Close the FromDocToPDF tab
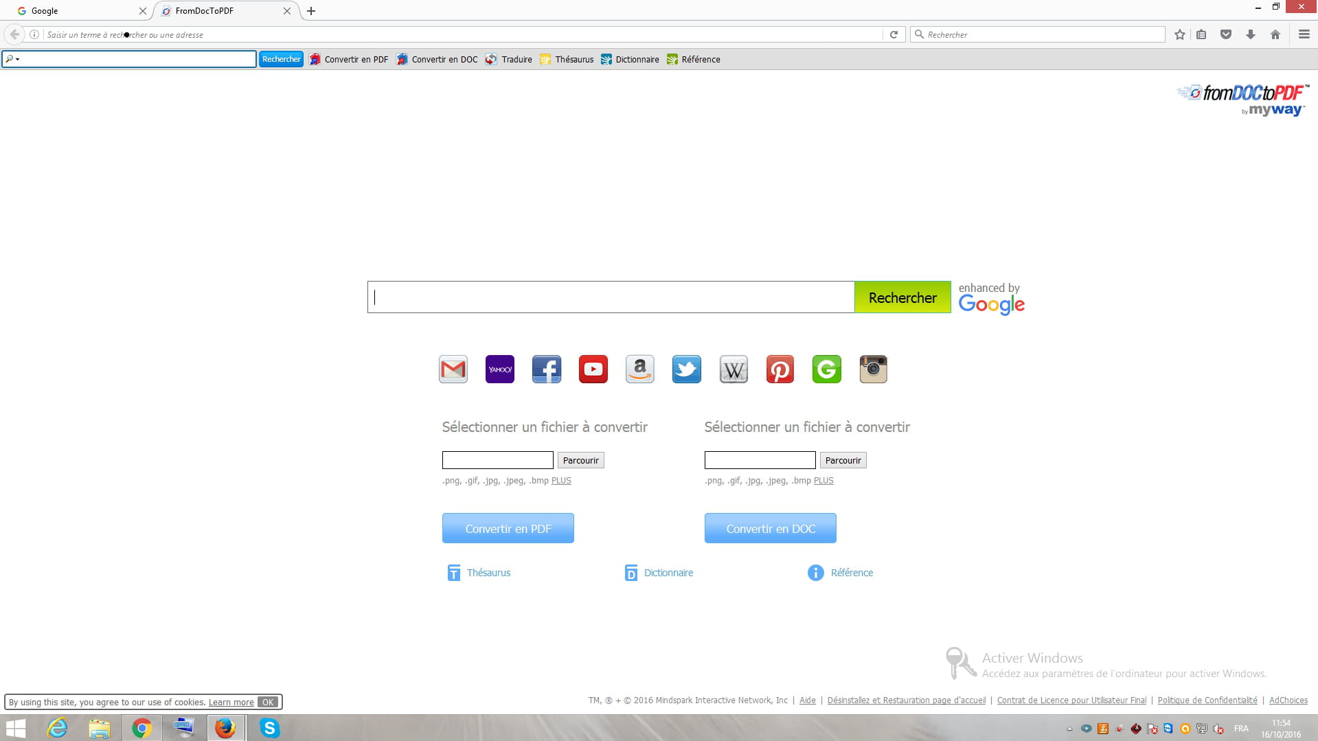Screen dimensions: 1318x741 [x=287, y=11]
